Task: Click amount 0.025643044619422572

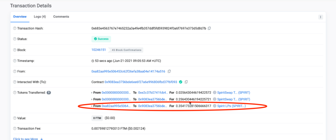Action: tap(194, 93)
